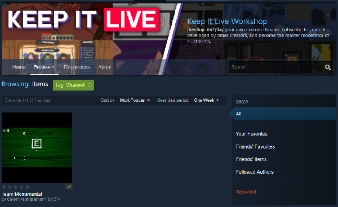This screenshot has width=338, height=207.
Task: Show Friends' Items list
Action: (x=251, y=159)
